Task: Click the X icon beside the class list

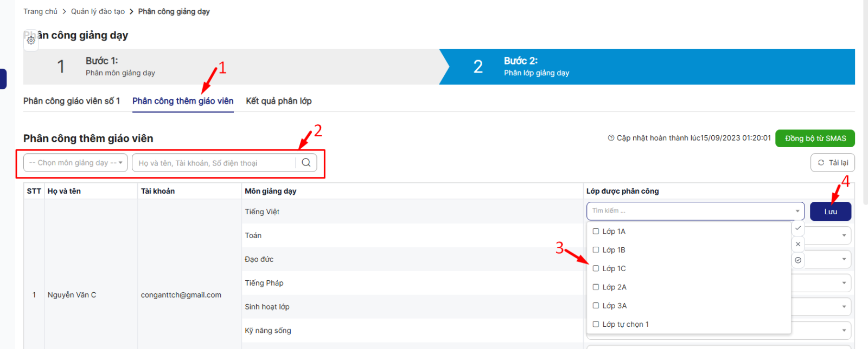Action: (798, 245)
